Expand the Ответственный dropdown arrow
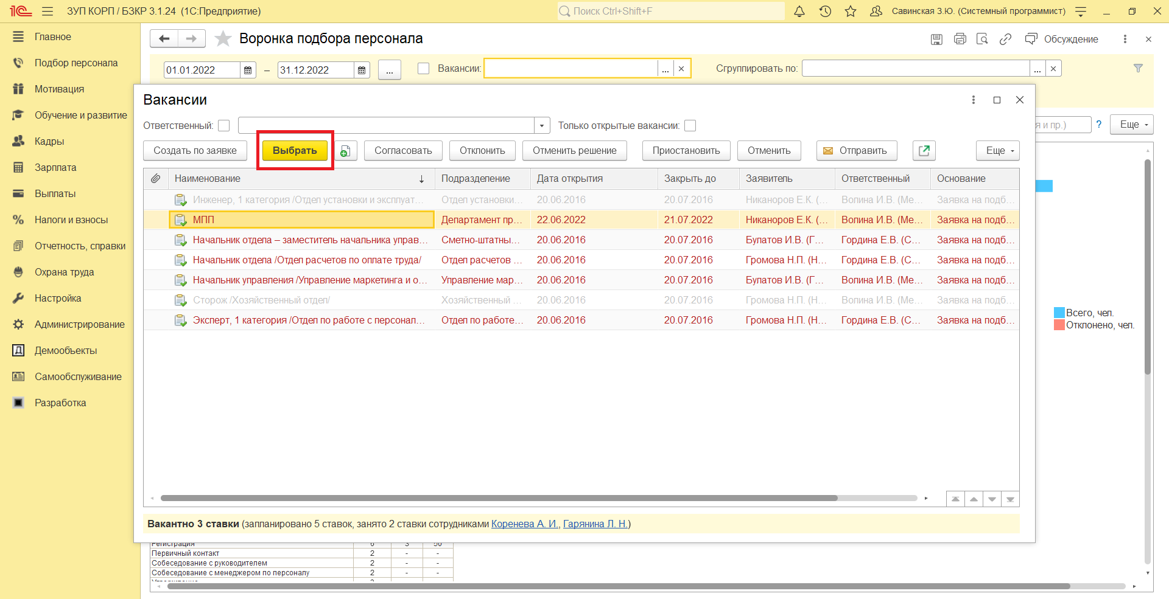This screenshot has width=1169, height=599. click(542, 126)
